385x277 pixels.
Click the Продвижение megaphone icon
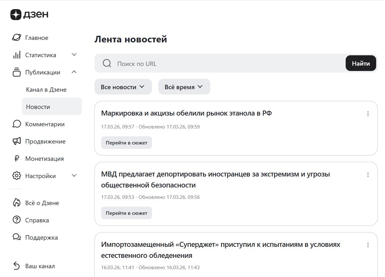coord(16,141)
